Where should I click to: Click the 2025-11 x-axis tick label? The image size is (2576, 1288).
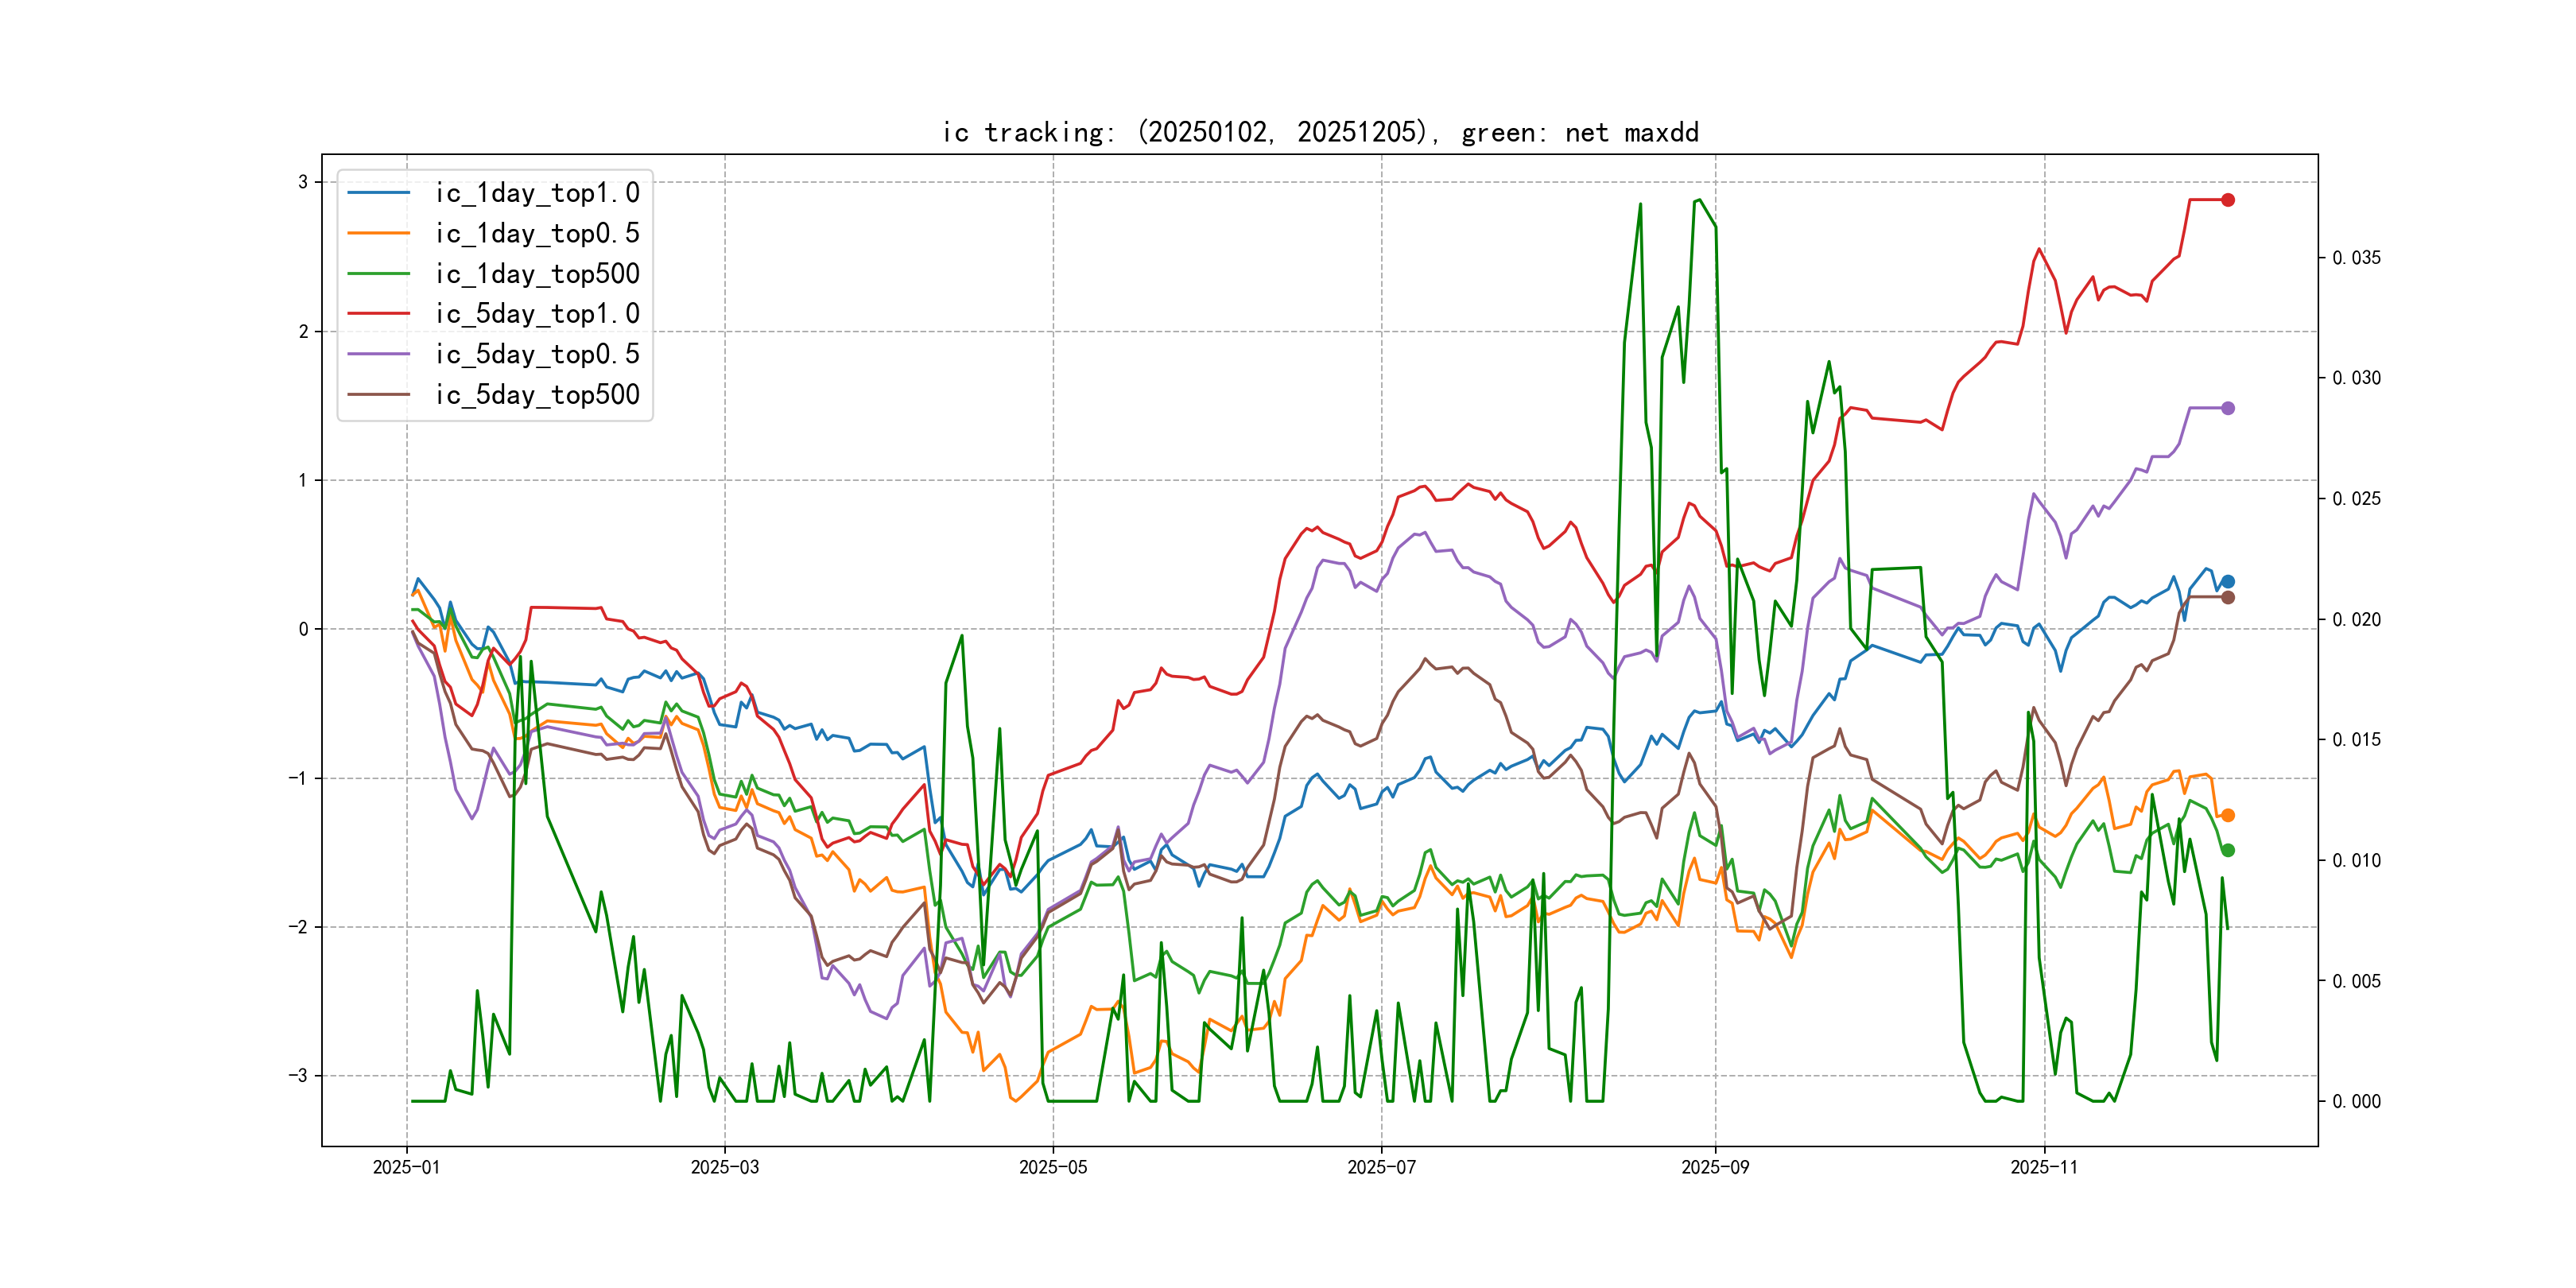(x=2044, y=1167)
